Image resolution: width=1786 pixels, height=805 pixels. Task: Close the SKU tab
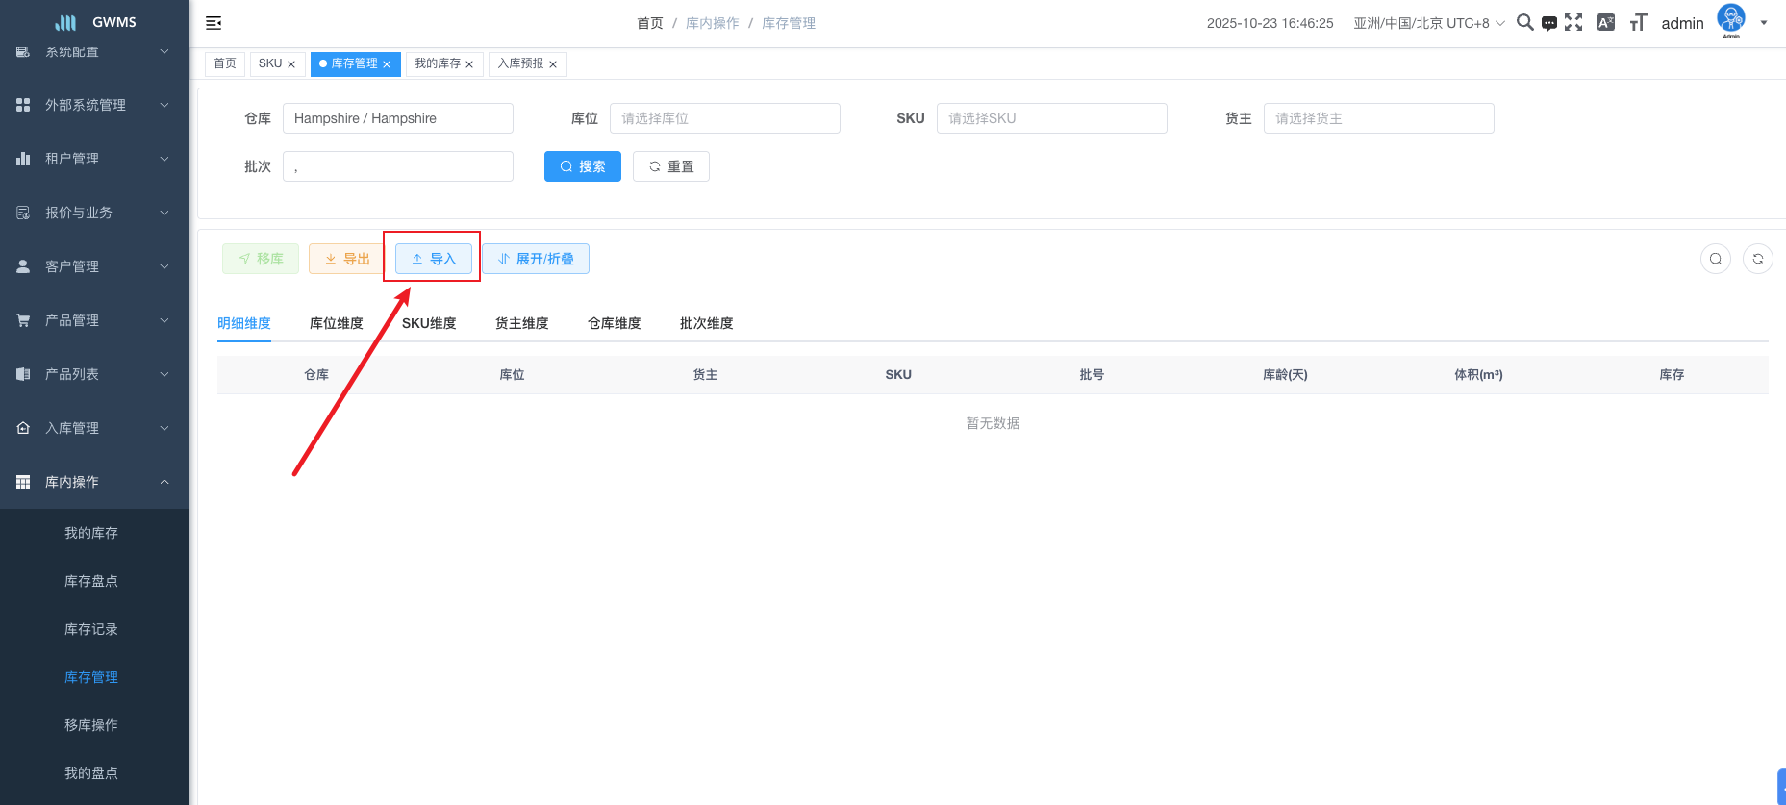pyautogui.click(x=291, y=64)
